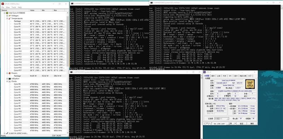This screenshot has height=139, width=283.
Task: Switch to the SPD tab in CPU-Z
Action: pyautogui.click(x=230, y=76)
